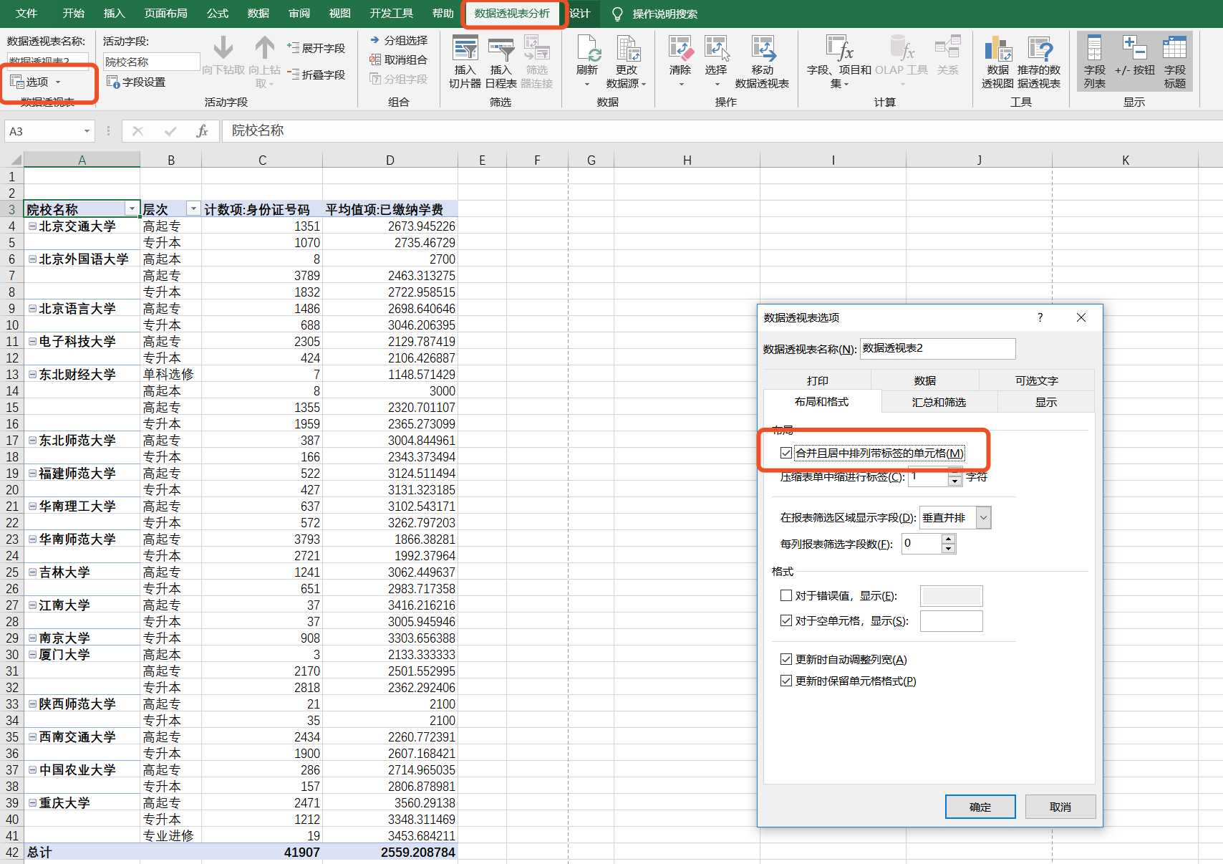Click the 取消 (Cancel) button

[x=1060, y=807]
